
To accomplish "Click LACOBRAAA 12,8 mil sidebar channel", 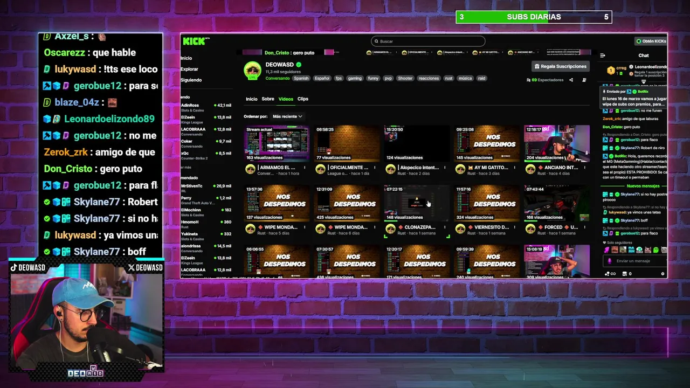I will (206, 131).
